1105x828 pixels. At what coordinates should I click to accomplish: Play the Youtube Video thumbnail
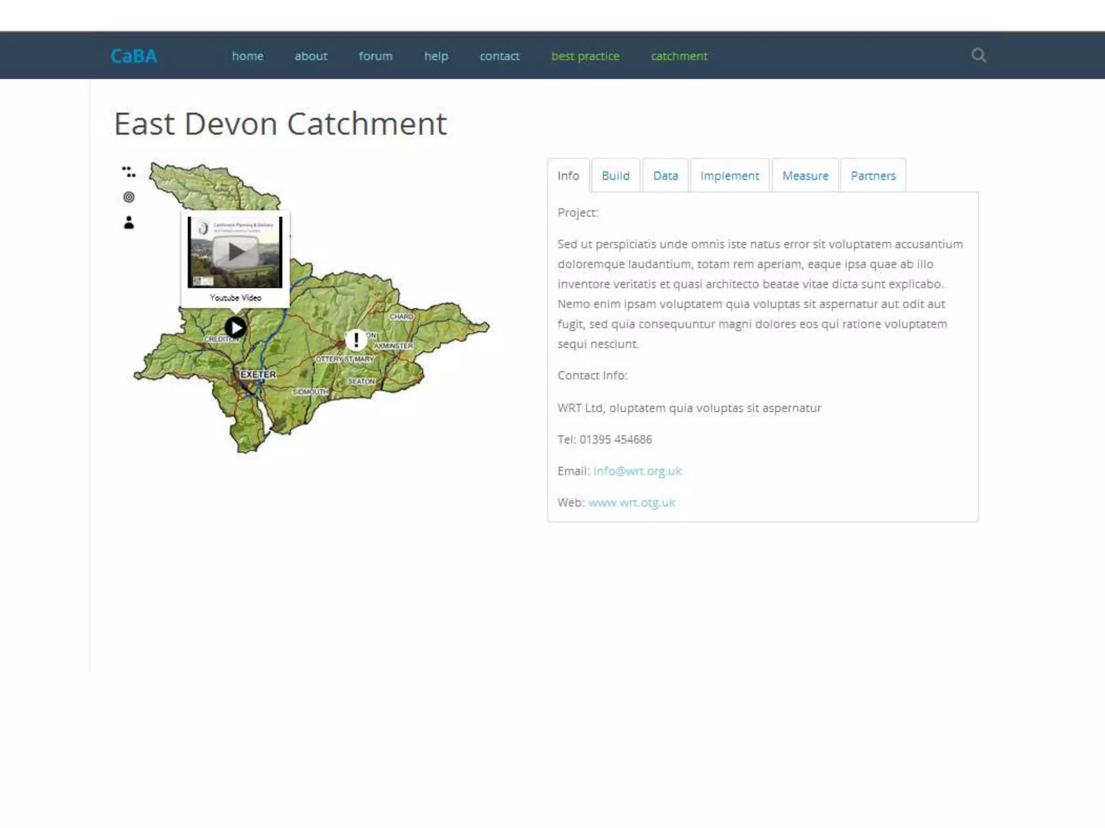235,252
